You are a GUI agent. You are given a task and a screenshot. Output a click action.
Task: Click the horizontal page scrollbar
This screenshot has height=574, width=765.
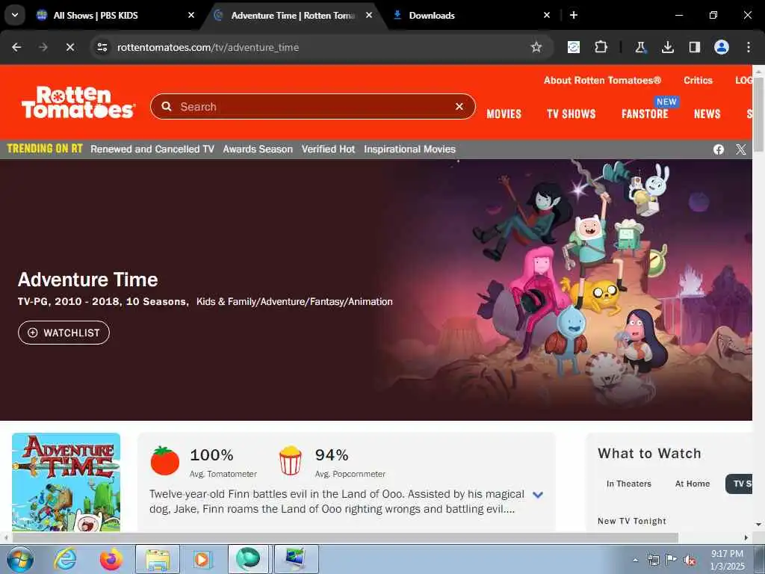(345, 538)
